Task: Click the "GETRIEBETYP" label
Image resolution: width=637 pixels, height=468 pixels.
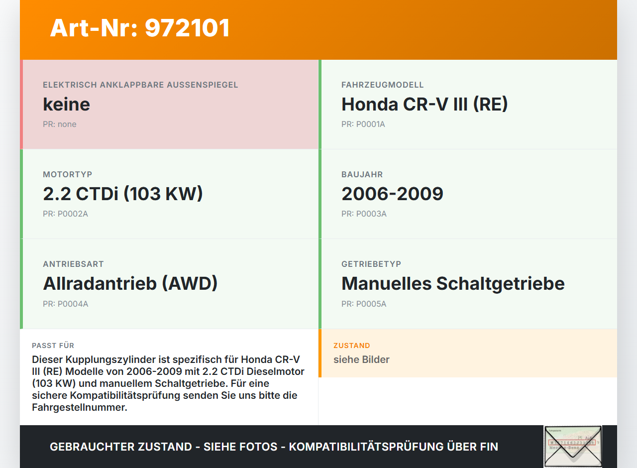Action: click(x=371, y=264)
